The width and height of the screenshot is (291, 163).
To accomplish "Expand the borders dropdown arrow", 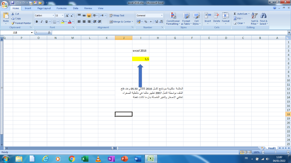I will (x=58, y=22).
